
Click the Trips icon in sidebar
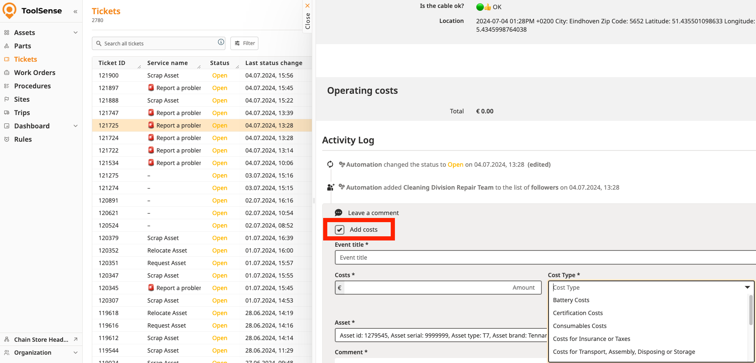point(7,113)
